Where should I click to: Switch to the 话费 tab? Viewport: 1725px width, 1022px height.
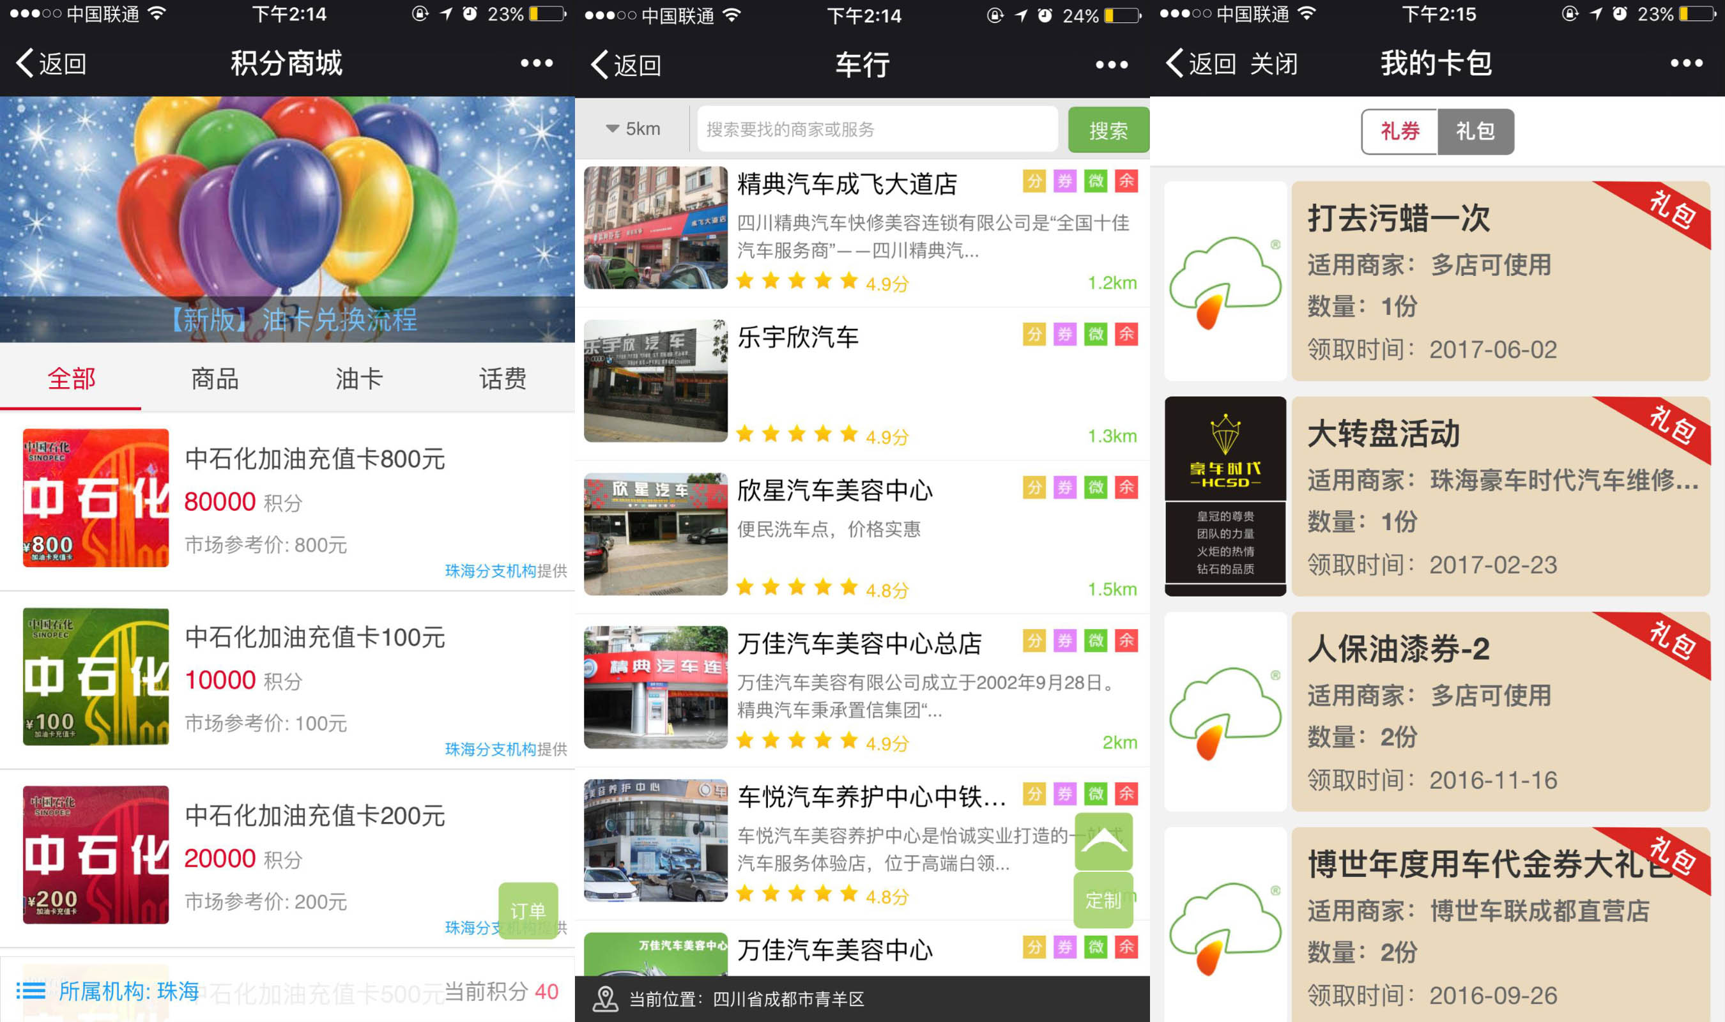tap(503, 379)
